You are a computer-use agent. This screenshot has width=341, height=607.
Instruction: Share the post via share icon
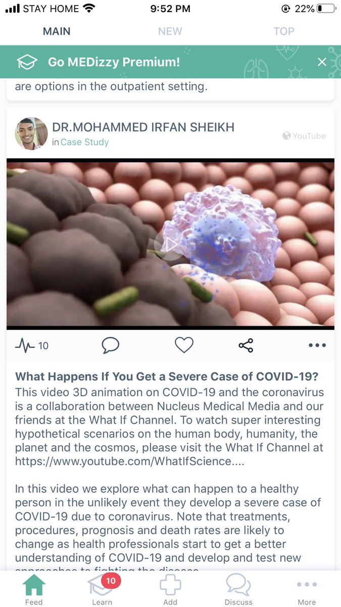pos(246,345)
